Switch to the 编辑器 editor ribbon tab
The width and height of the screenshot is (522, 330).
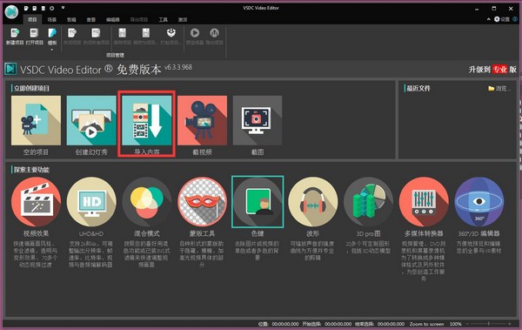tap(112, 20)
